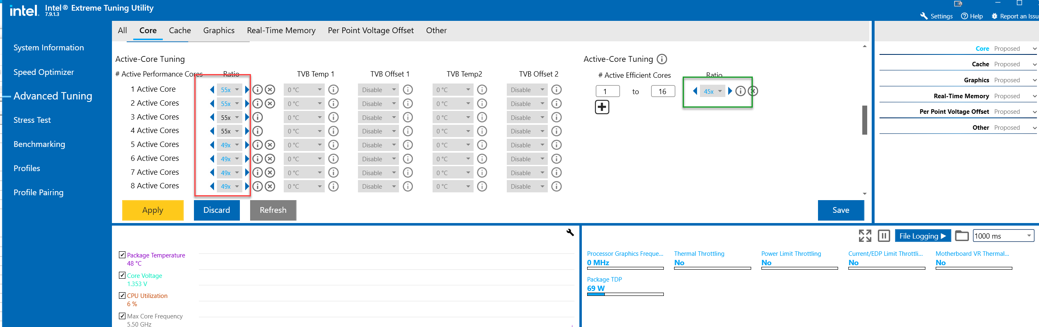Click the vertical scrollbar in tuning panel
The height and width of the screenshot is (327, 1039).
click(x=864, y=120)
